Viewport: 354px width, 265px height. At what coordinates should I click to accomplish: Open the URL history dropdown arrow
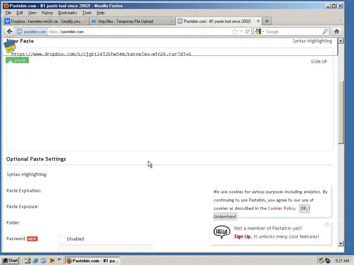241,31
